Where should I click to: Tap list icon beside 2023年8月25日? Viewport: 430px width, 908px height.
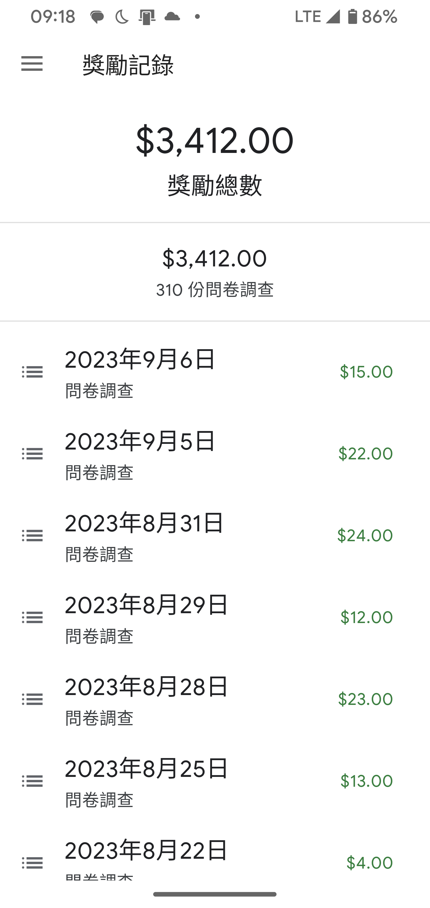point(33,781)
